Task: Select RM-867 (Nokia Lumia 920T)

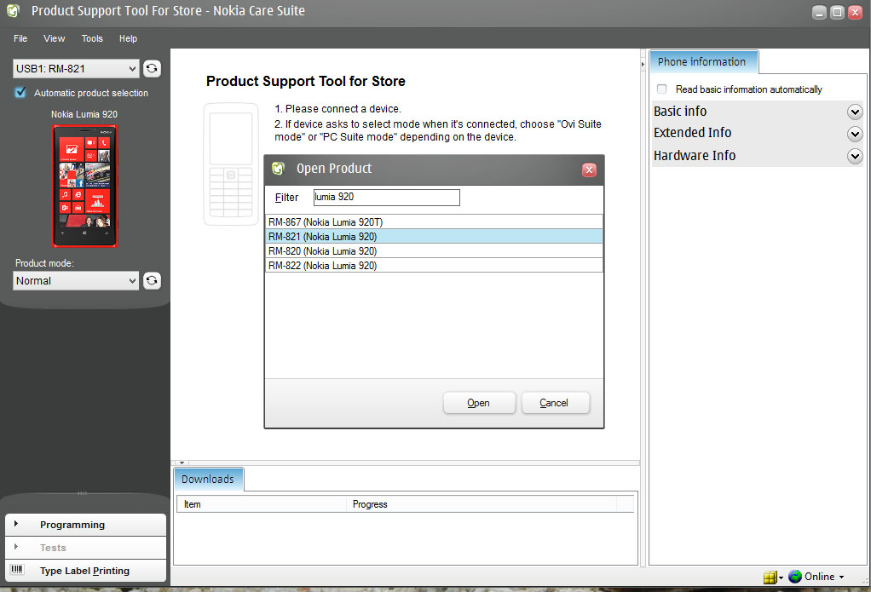Action: tap(435, 222)
